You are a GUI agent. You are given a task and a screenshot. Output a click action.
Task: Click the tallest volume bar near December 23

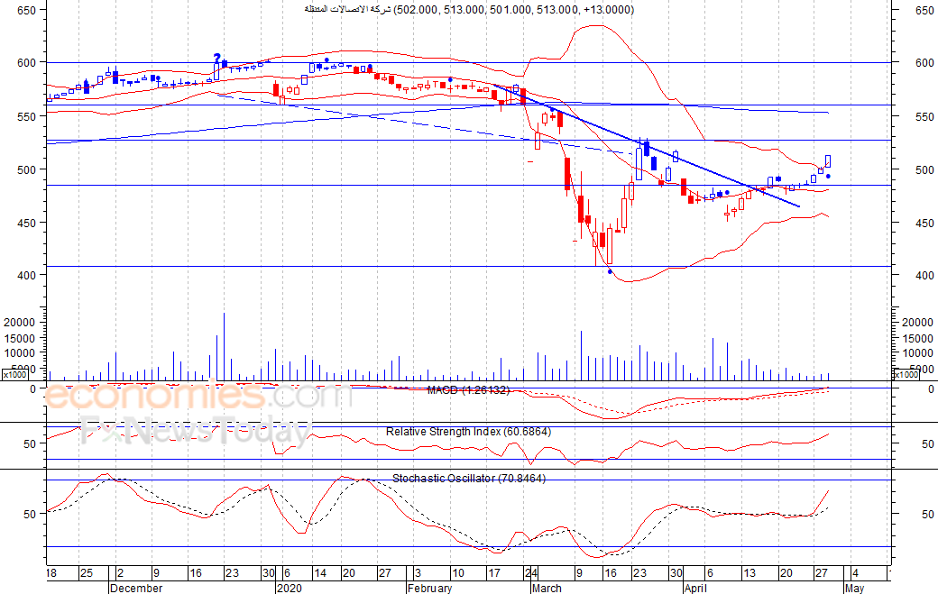pyautogui.click(x=225, y=347)
